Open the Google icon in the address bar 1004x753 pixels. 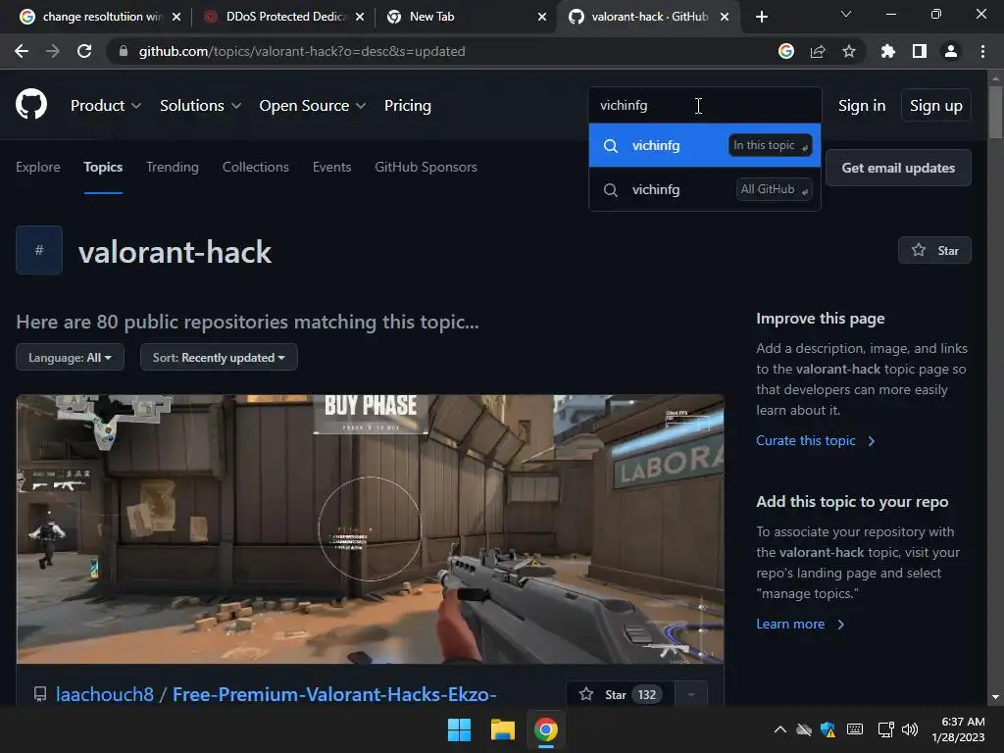pyautogui.click(x=786, y=51)
